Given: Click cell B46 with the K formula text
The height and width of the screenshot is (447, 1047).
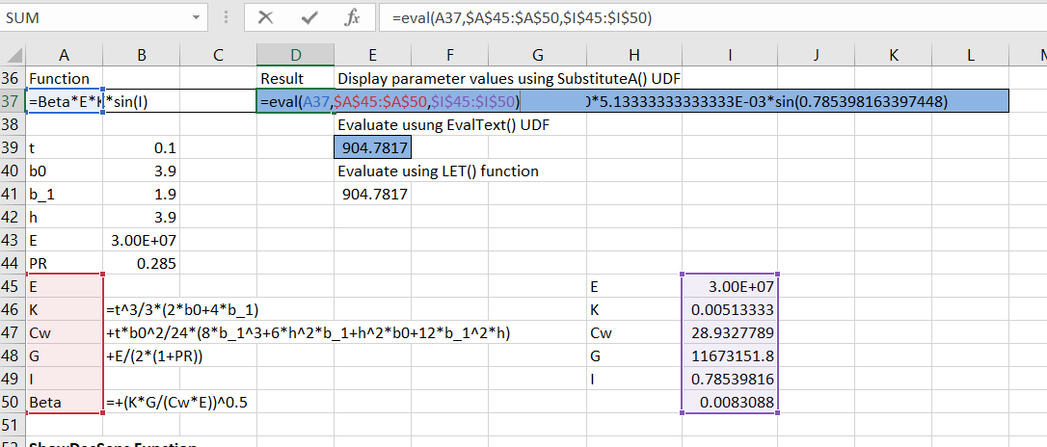Looking at the screenshot, I should point(142,309).
